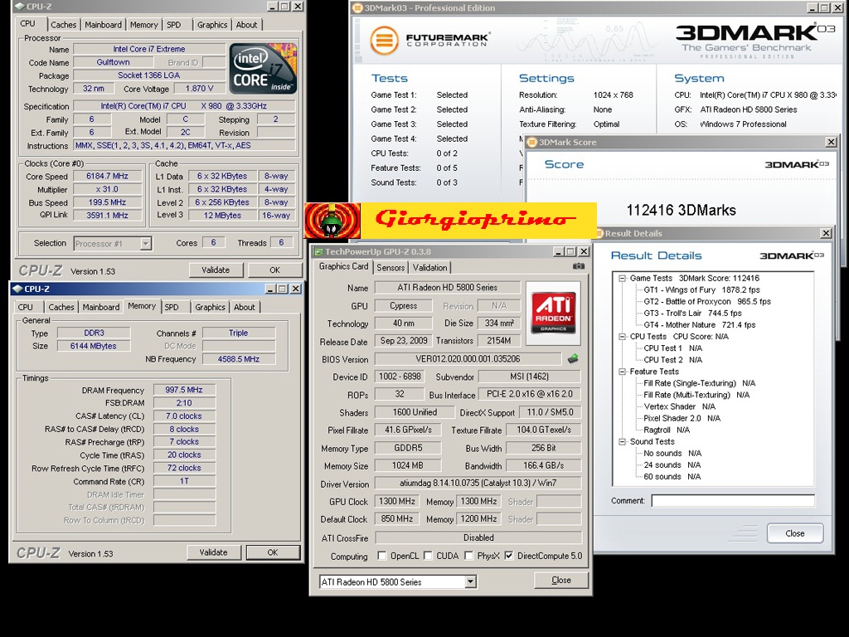Click the BIOS Version value field

[x=468, y=358]
